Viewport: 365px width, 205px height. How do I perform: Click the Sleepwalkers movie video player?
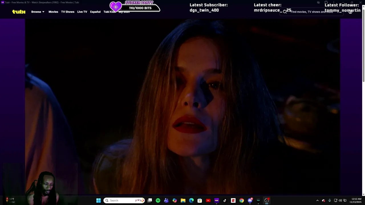tap(182, 107)
